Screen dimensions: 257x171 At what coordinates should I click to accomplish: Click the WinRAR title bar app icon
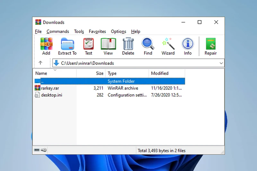38,22
